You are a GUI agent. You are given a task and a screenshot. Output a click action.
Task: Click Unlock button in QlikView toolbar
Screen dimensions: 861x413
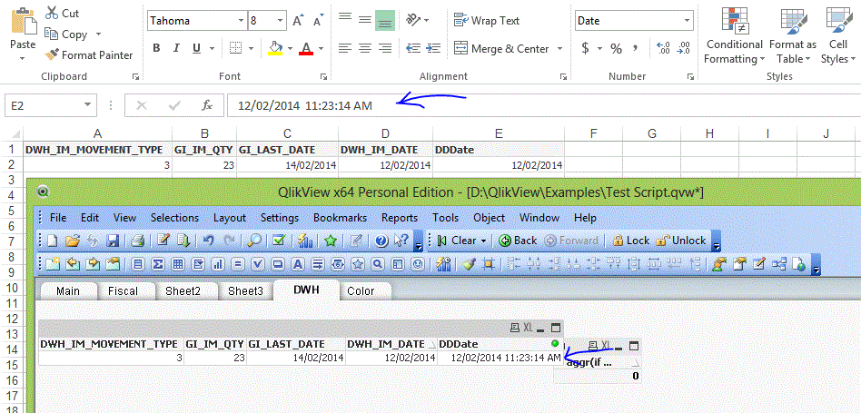pyautogui.click(x=681, y=241)
